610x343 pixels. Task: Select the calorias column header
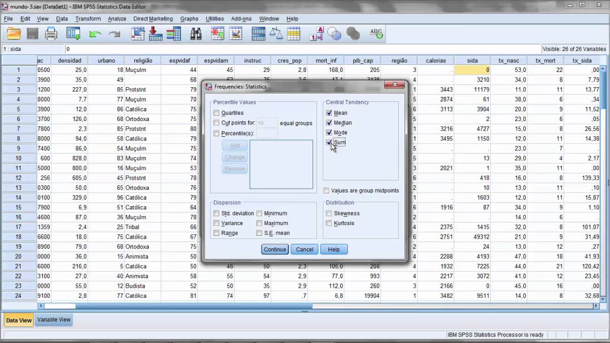[436, 61]
